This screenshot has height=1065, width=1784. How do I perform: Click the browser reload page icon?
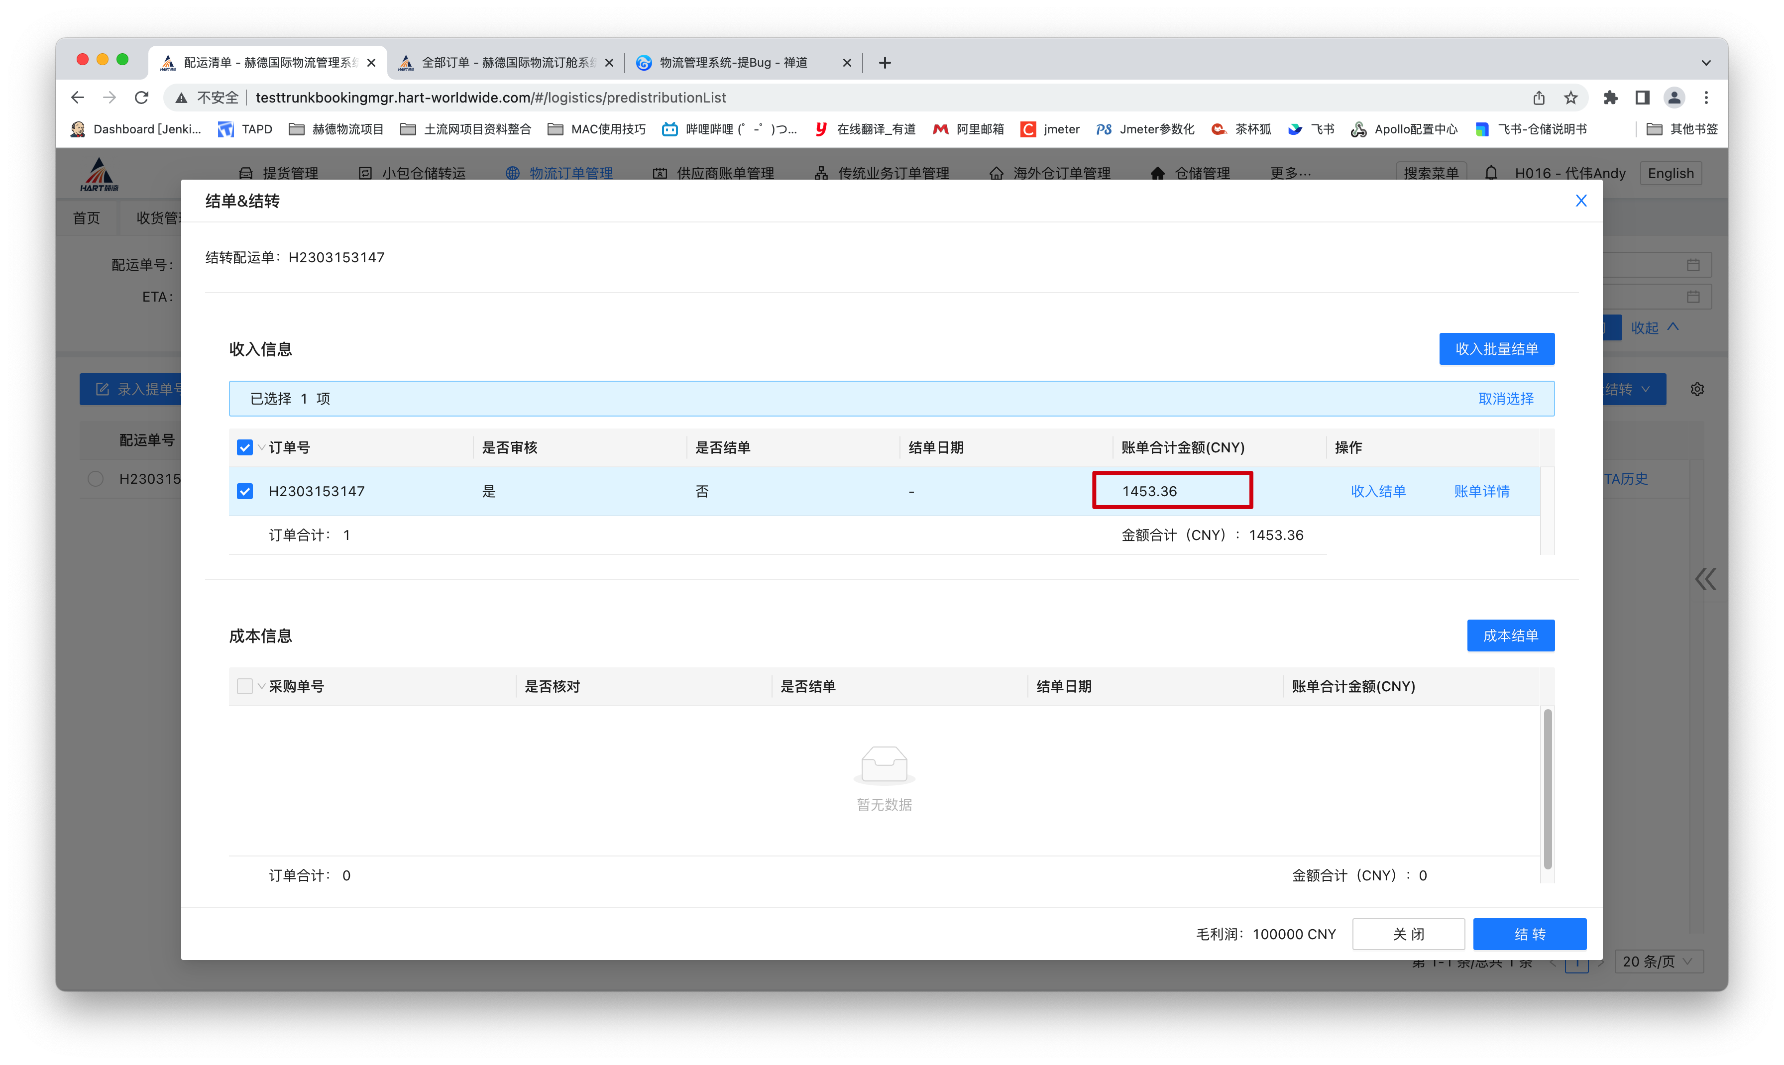[x=142, y=98]
